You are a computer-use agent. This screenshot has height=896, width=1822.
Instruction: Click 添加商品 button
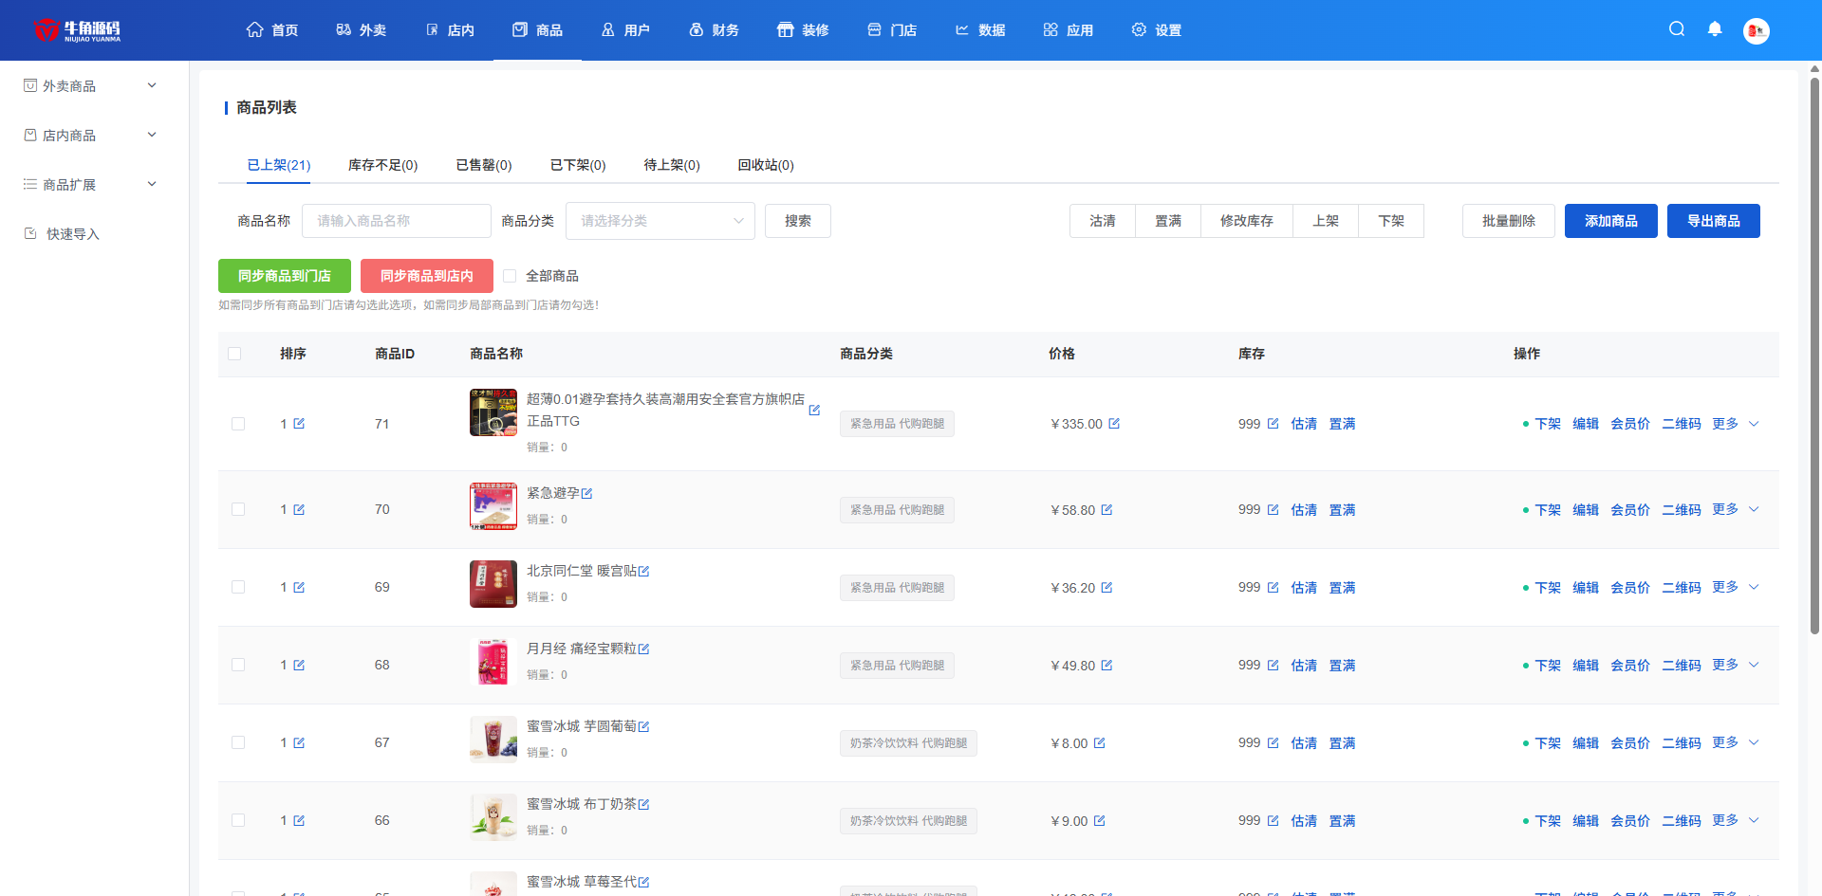(1610, 221)
